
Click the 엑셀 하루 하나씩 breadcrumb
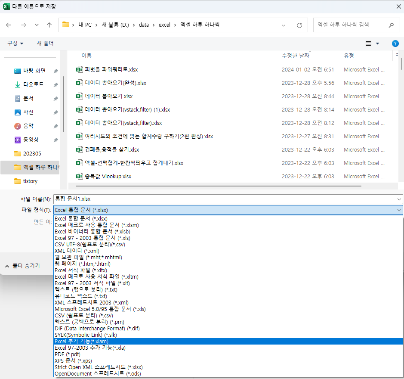pos(200,25)
